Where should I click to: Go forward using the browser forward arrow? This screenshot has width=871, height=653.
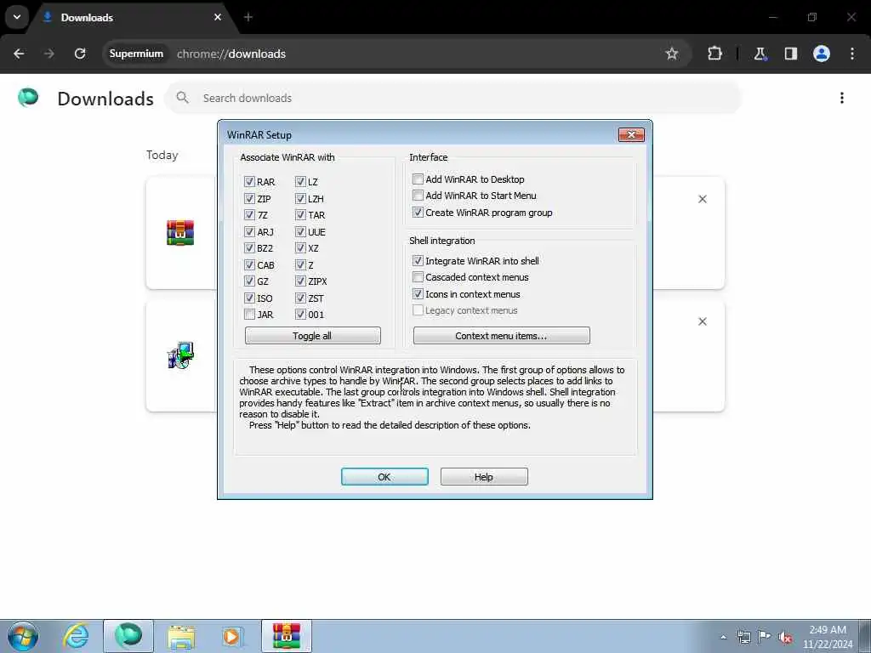coord(49,54)
